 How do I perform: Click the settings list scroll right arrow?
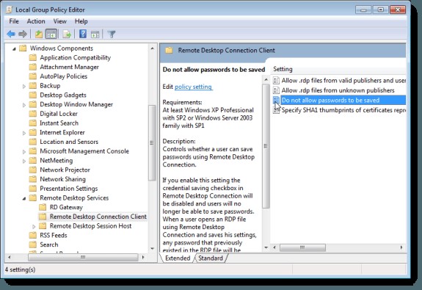(x=401, y=247)
